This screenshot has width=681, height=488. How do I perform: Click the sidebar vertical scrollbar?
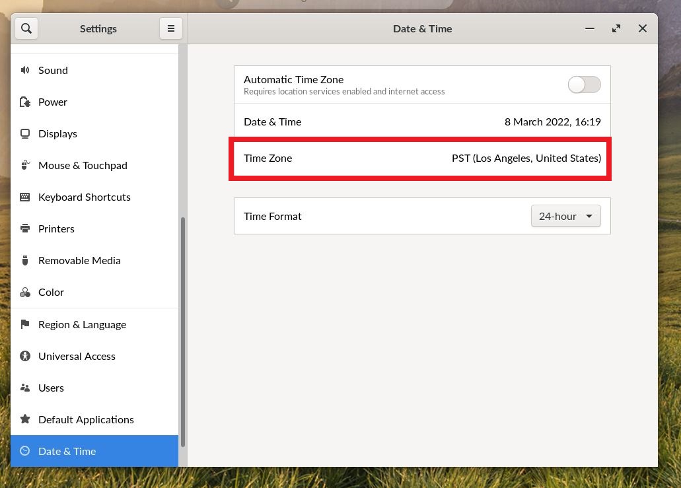coord(183,332)
